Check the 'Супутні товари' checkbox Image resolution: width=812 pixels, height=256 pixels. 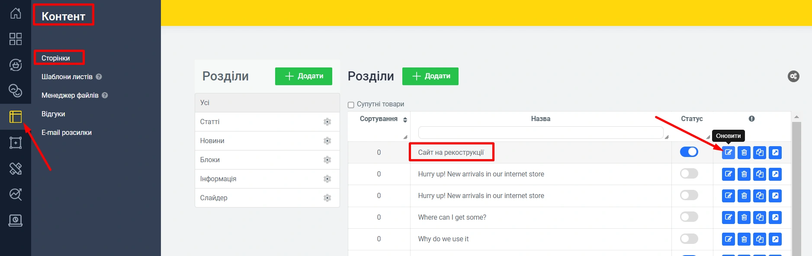pyautogui.click(x=351, y=105)
